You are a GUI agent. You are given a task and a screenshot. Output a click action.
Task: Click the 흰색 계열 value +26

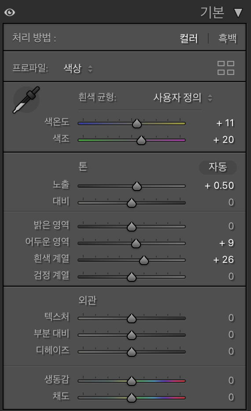click(224, 260)
